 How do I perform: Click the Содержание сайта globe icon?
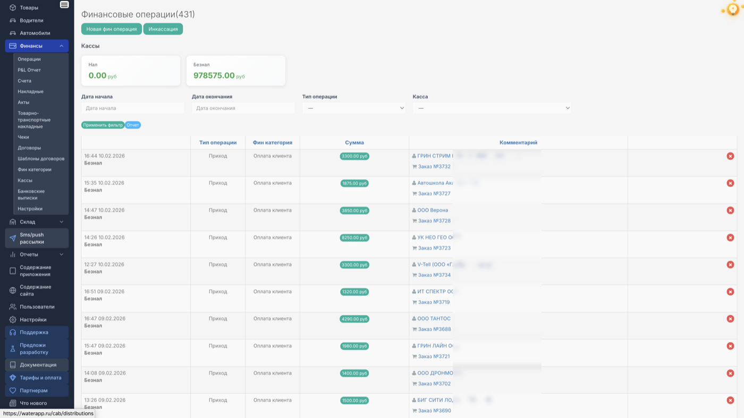click(x=13, y=291)
